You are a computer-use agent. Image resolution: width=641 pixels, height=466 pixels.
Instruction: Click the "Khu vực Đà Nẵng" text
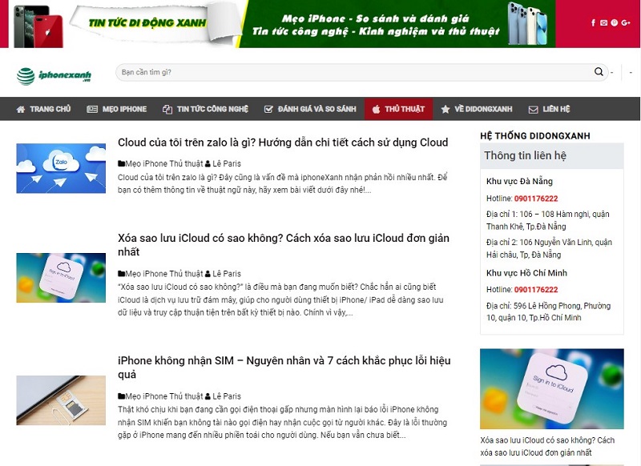point(519,181)
